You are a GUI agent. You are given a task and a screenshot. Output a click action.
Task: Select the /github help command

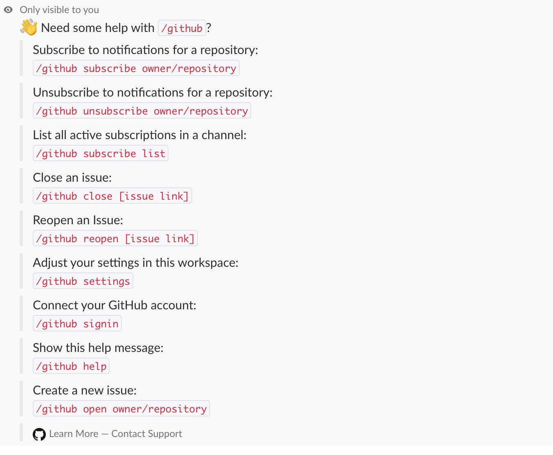pos(71,366)
